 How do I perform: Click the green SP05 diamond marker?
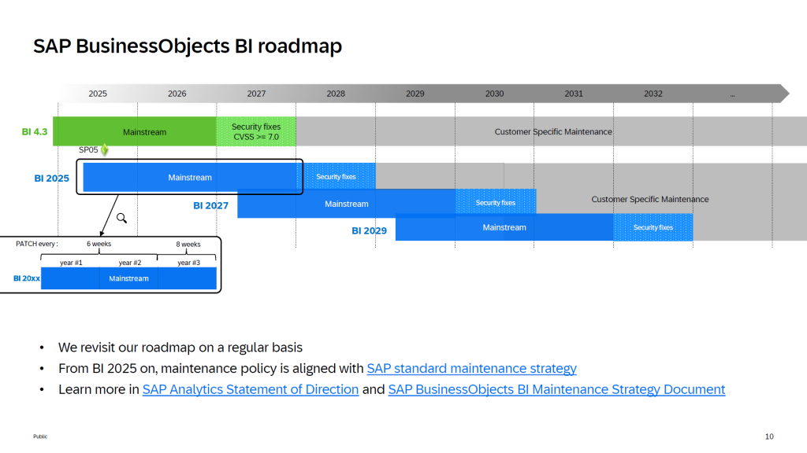click(104, 149)
